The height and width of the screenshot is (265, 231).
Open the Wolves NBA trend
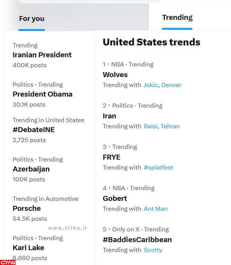coord(115,75)
